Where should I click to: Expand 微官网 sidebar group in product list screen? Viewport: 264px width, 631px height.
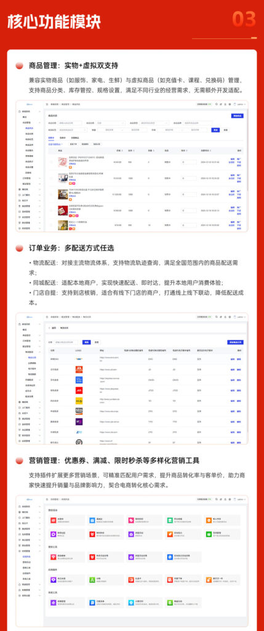(x=30, y=189)
